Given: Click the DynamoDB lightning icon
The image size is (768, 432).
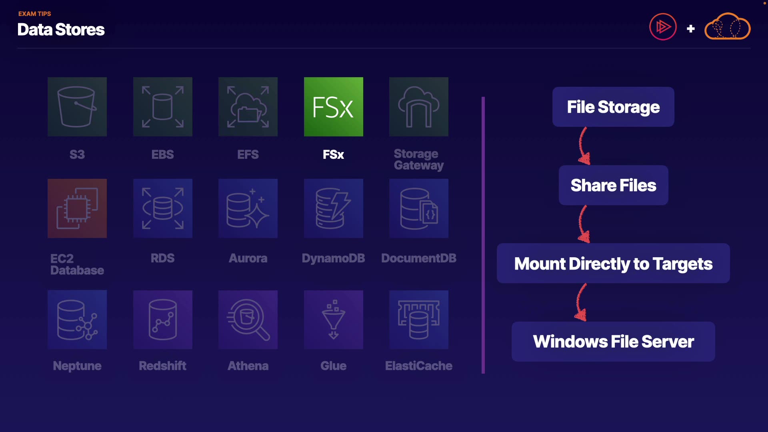Looking at the screenshot, I should (334, 208).
